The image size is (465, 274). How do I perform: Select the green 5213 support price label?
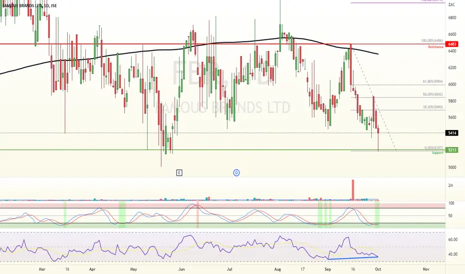(x=452, y=150)
